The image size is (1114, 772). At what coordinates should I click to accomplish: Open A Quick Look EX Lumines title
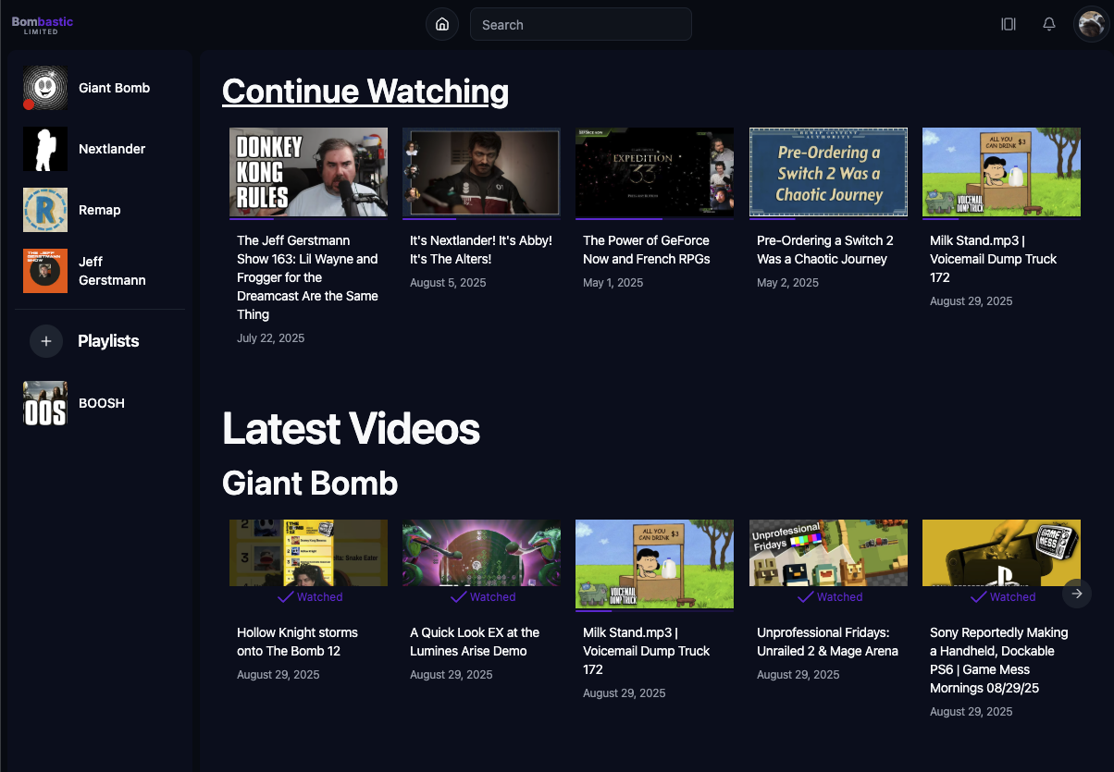tap(475, 642)
